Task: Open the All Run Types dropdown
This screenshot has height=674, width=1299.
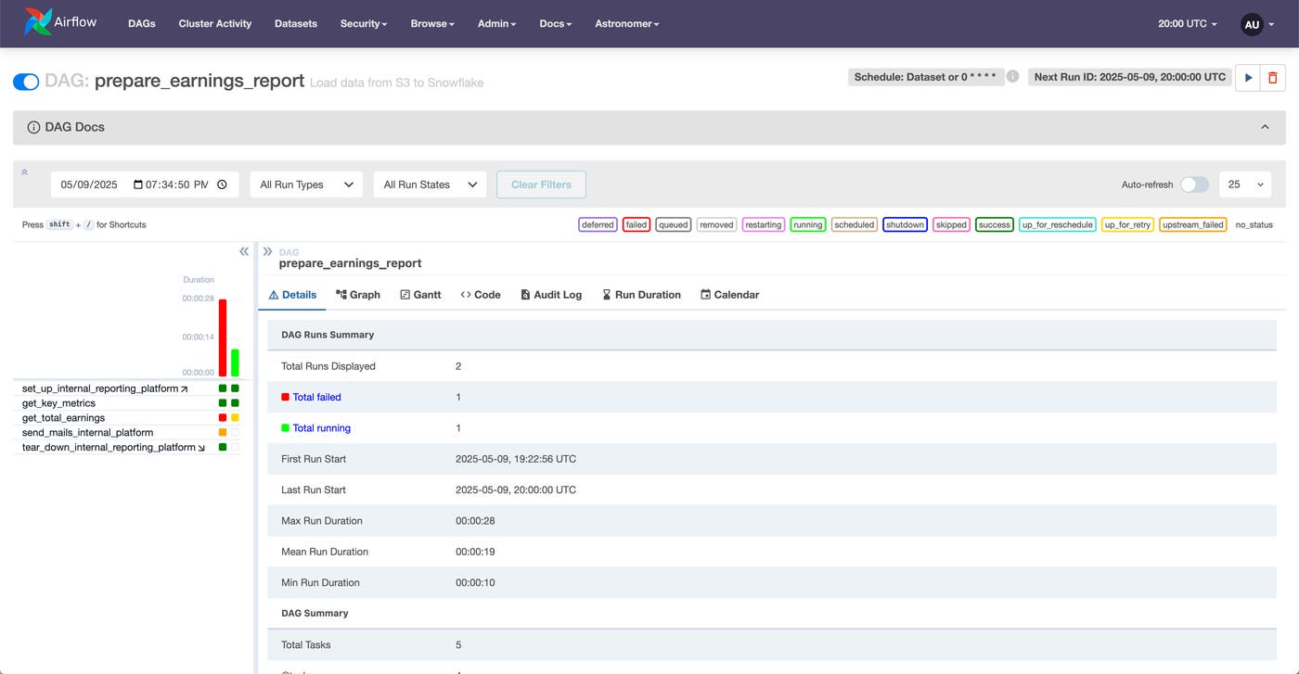Action: click(x=306, y=184)
